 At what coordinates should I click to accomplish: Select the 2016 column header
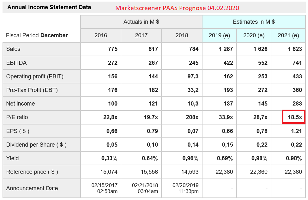[101, 35]
